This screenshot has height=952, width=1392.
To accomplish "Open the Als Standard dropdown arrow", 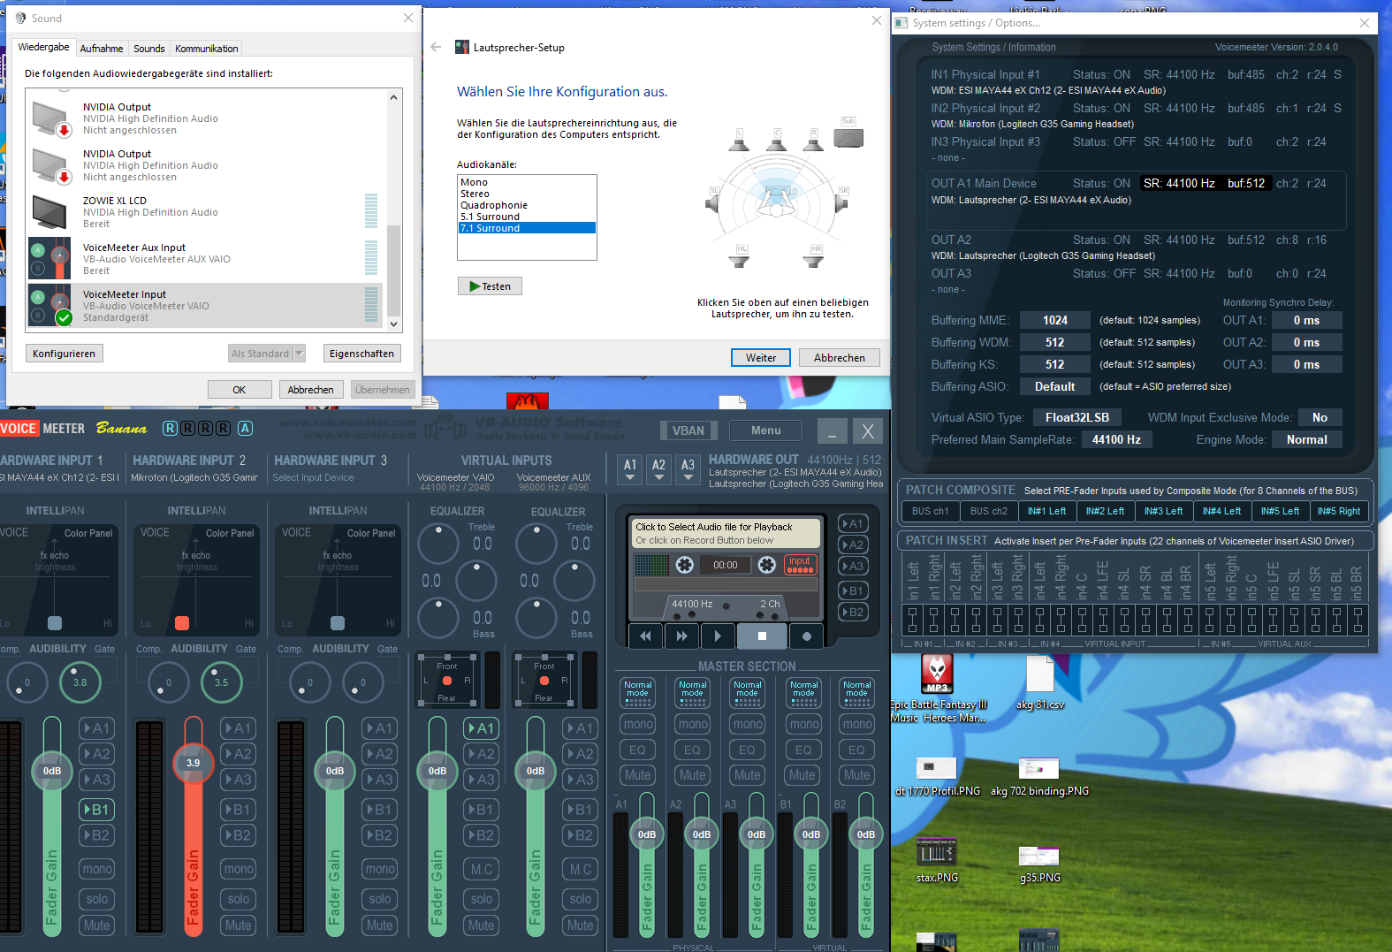I will coord(300,354).
